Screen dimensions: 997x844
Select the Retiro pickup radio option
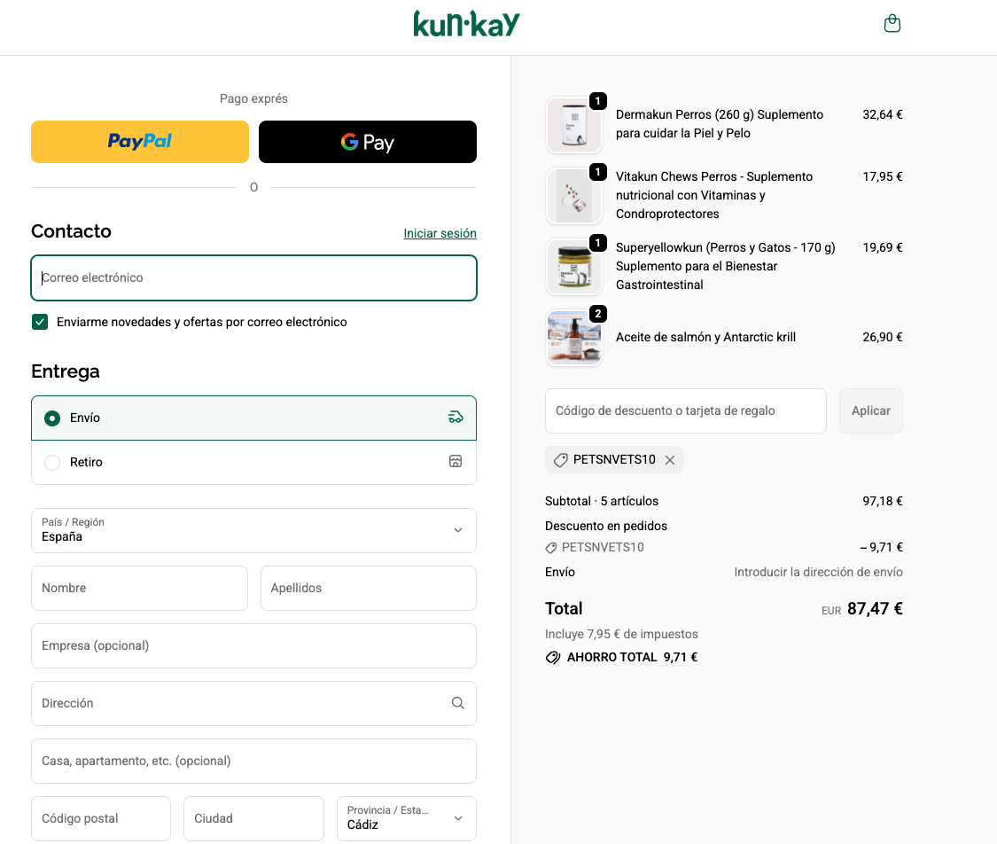coord(52,462)
